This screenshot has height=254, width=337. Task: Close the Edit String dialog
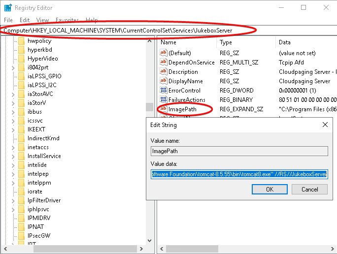pyautogui.click(x=325, y=125)
